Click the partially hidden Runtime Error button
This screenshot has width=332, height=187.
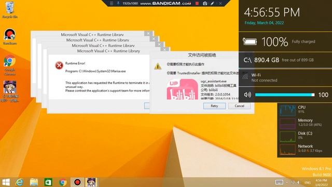click(147, 106)
